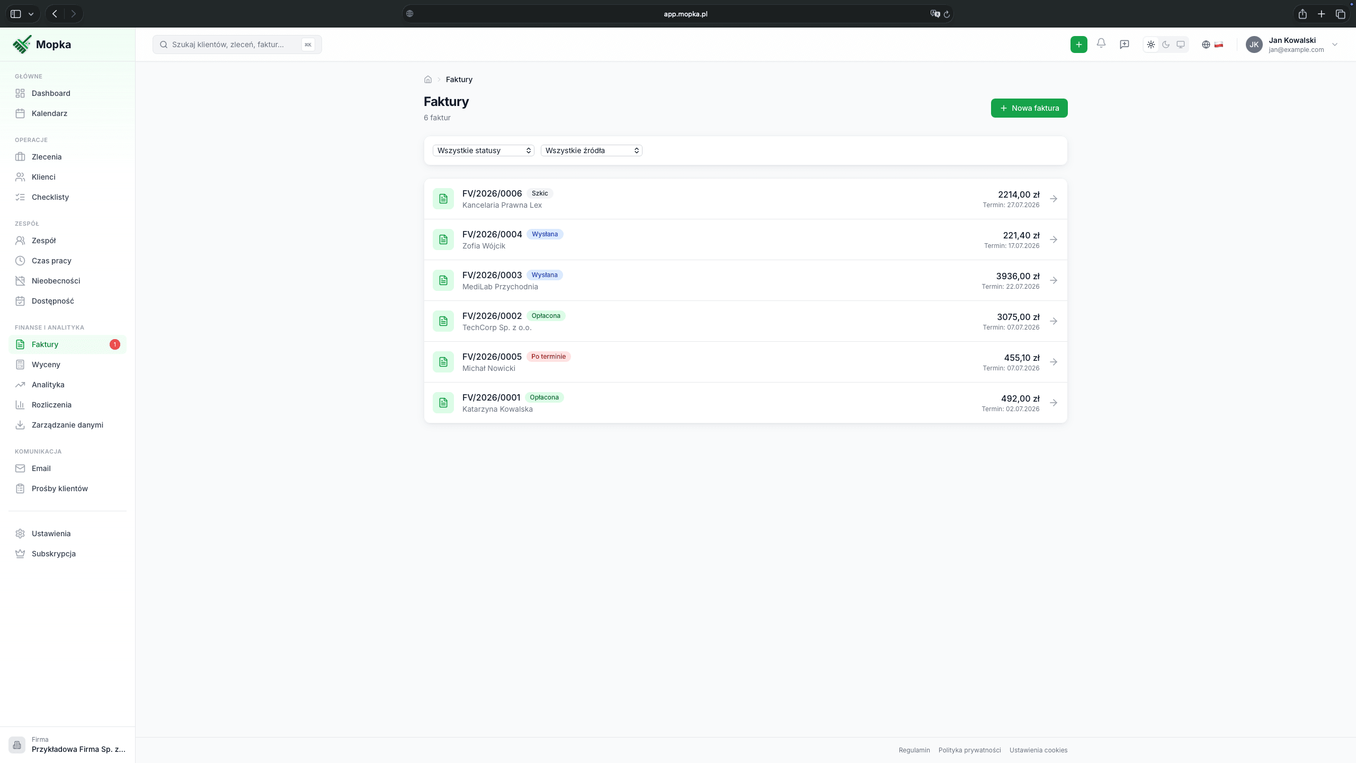Open the arrow on FV/2026/0004 row
Screen dimensions: 1356x763
coord(1054,239)
